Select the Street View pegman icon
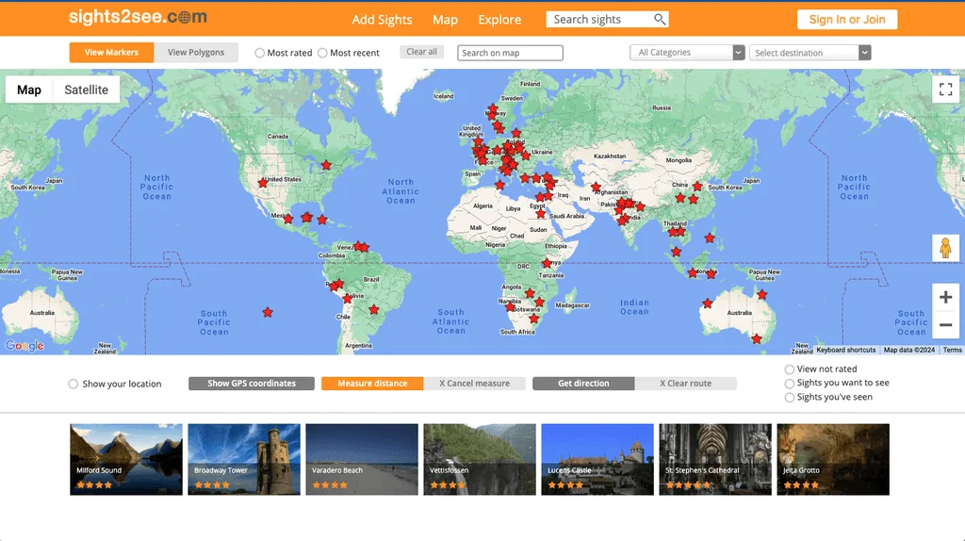The height and width of the screenshot is (541, 965). click(x=945, y=249)
